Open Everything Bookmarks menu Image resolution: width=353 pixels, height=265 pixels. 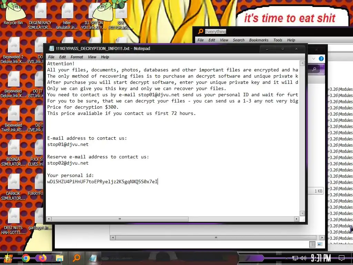(259, 40)
